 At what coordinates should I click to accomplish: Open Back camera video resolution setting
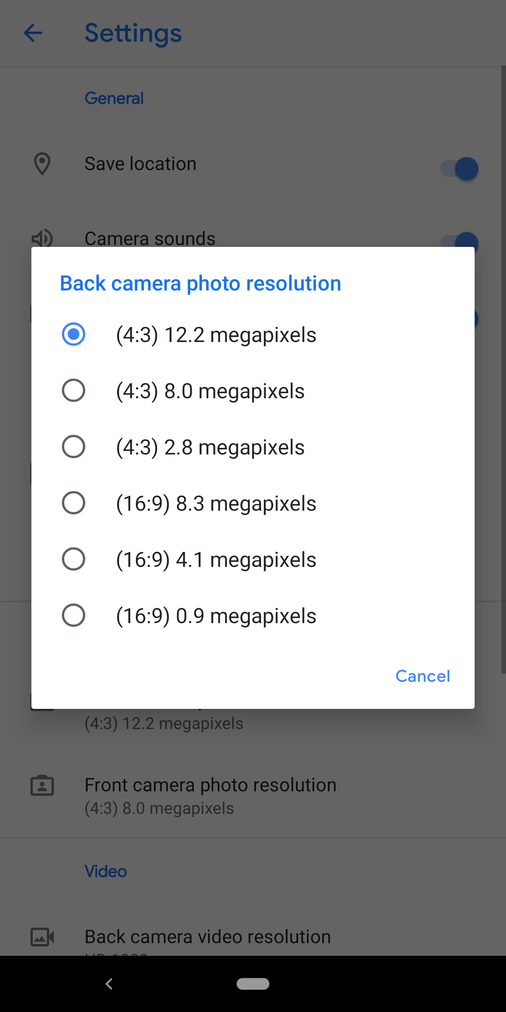click(x=208, y=937)
